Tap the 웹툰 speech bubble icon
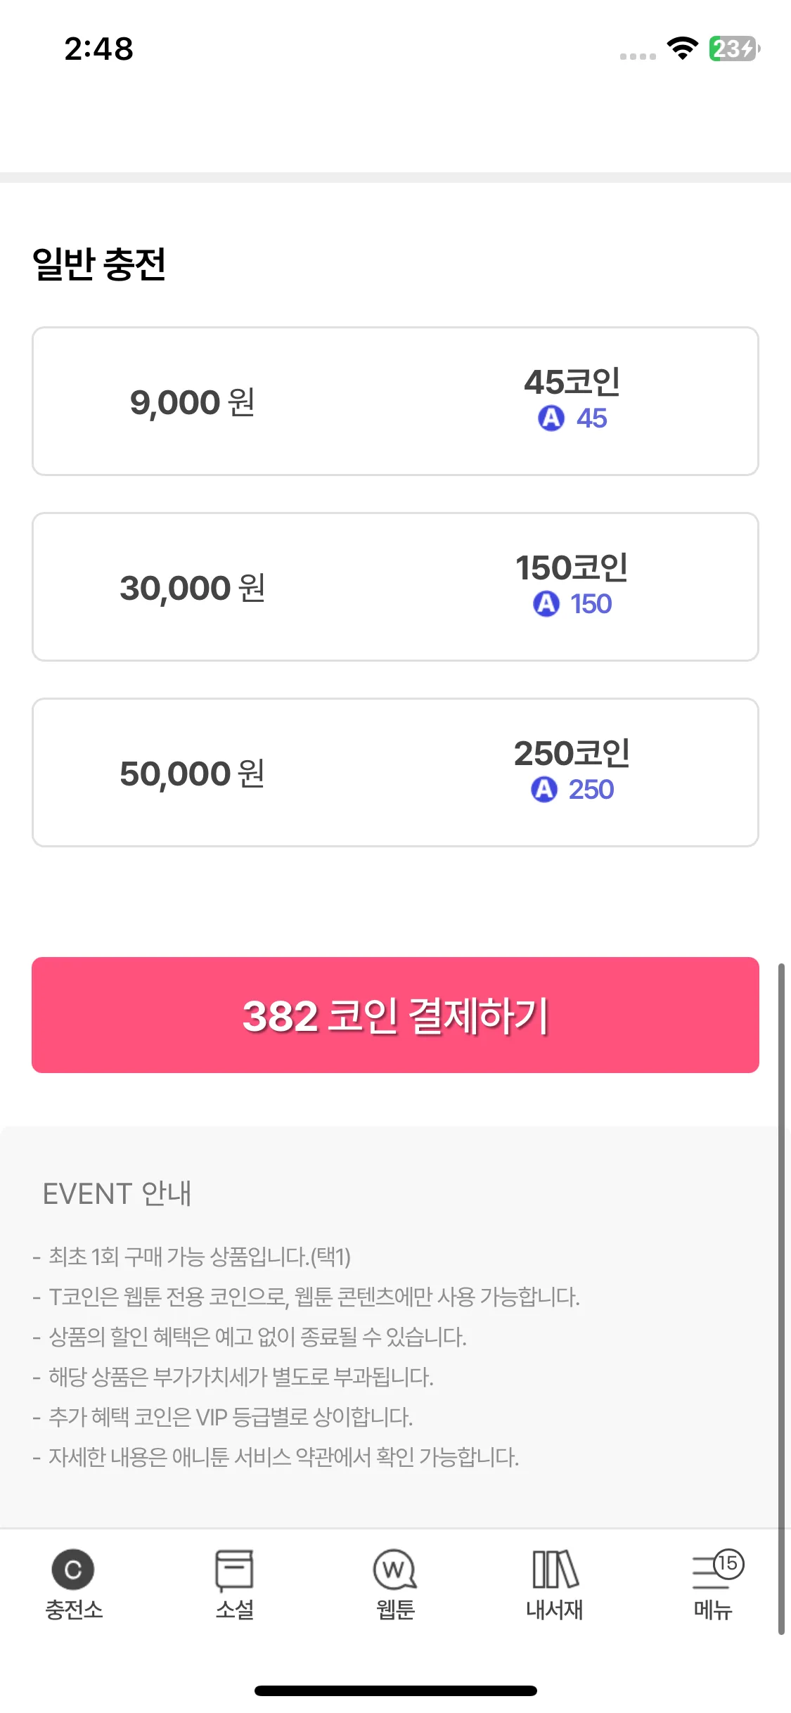Viewport: 791px width, 1713px height. click(394, 1570)
